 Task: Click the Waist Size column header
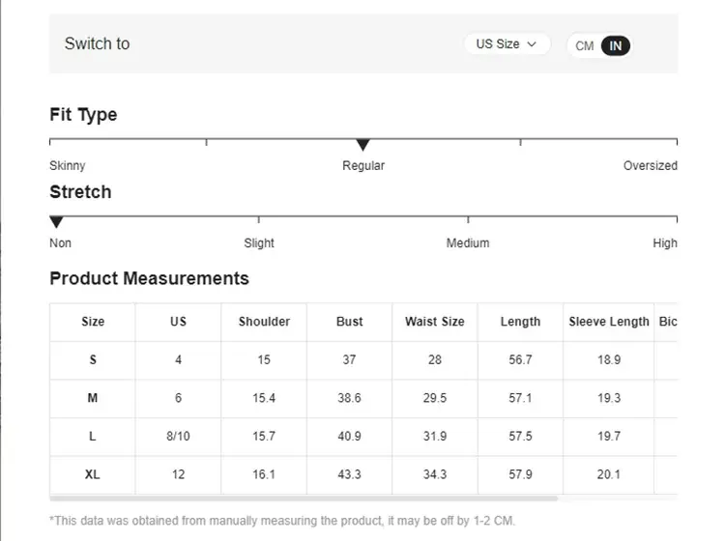click(435, 322)
